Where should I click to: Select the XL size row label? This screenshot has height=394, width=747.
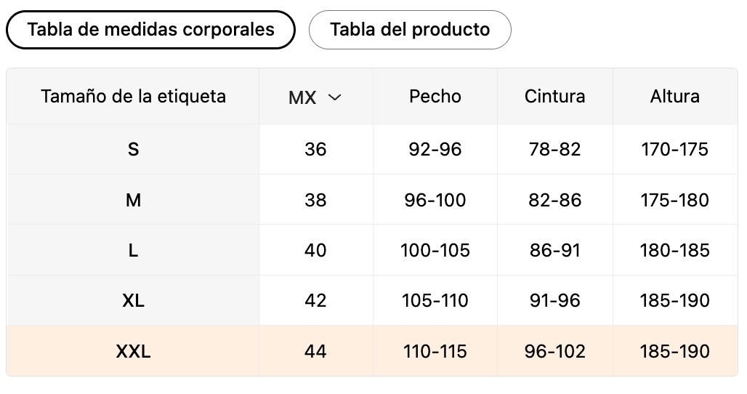pos(133,300)
